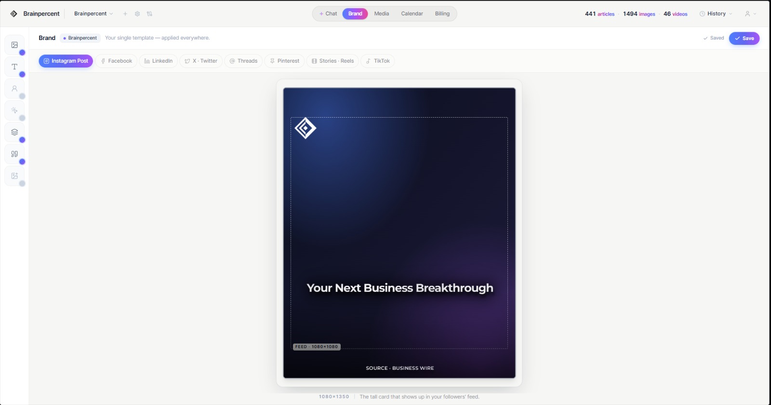Screen dimensions: 771x405
Task: Select the Threads format
Action: coord(243,61)
